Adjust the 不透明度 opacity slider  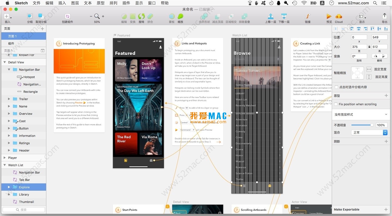[362, 125]
